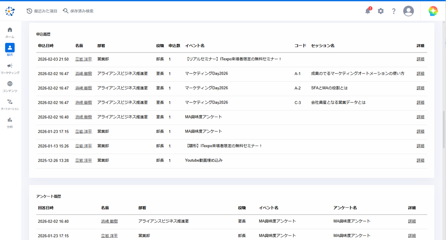Open 詳細 for 2026-02-02 16:40 application row
Viewport: 446px width, 240px height.
coord(420,117)
